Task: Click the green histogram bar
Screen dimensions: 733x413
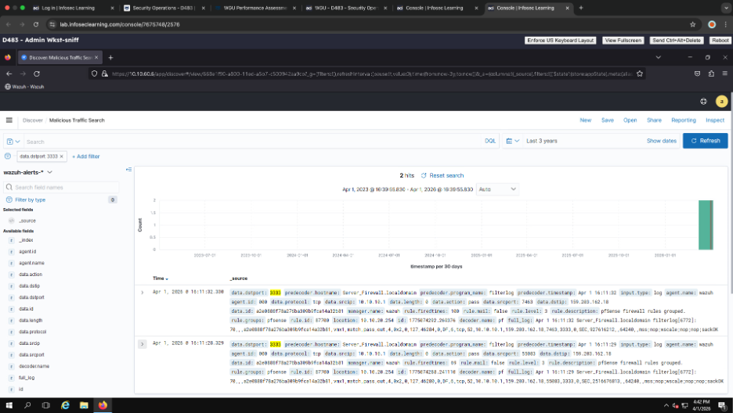Action: pyautogui.click(x=706, y=224)
